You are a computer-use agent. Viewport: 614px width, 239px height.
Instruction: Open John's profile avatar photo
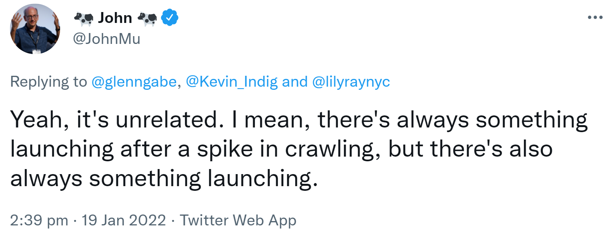(35, 29)
